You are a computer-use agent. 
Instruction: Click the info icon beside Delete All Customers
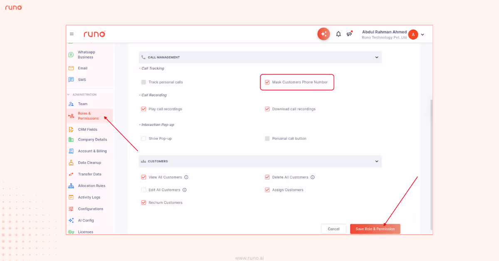pyautogui.click(x=313, y=177)
